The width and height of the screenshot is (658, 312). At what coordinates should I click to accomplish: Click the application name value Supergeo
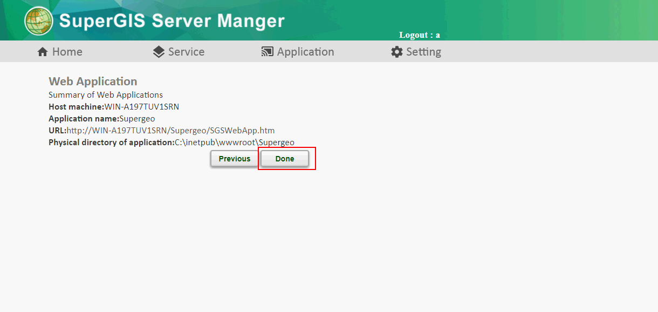pos(137,119)
